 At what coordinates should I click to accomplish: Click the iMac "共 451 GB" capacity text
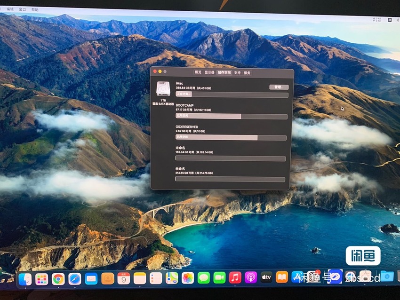tap(204, 88)
